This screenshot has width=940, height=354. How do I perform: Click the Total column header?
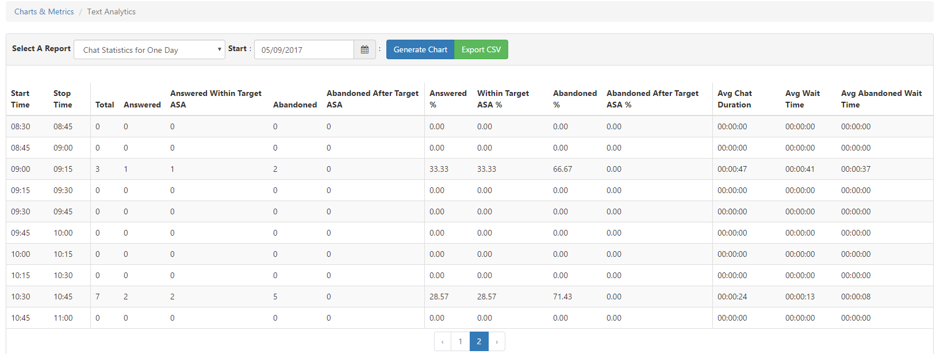(105, 105)
